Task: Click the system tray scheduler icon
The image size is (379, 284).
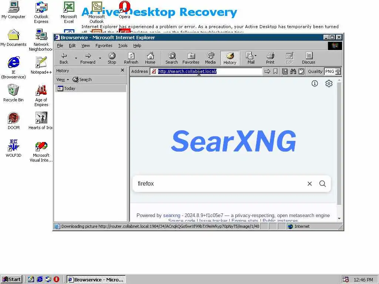Action: pos(346,280)
